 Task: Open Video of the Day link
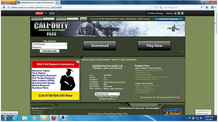155,13
